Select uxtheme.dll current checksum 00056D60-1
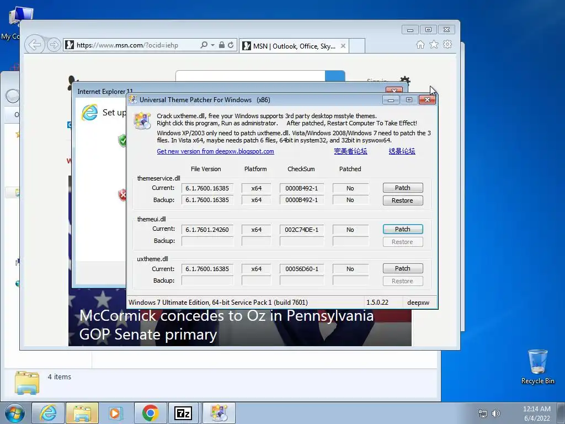This screenshot has height=424, width=565. pyautogui.click(x=302, y=269)
